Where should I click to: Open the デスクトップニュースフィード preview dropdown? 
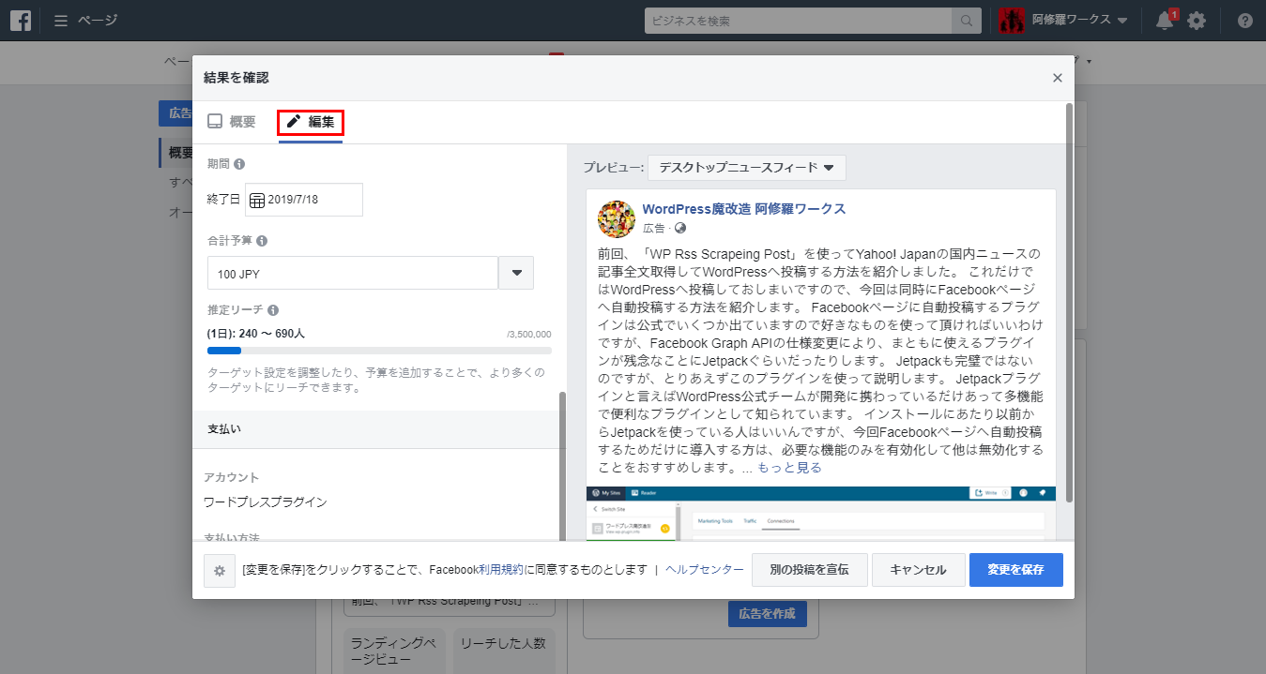(x=746, y=168)
